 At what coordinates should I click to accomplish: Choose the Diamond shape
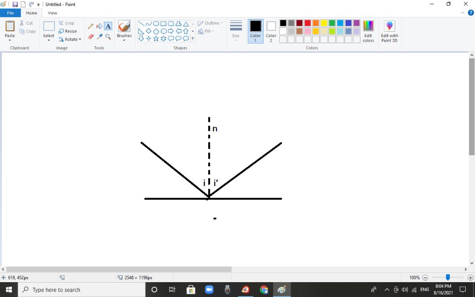click(148, 31)
